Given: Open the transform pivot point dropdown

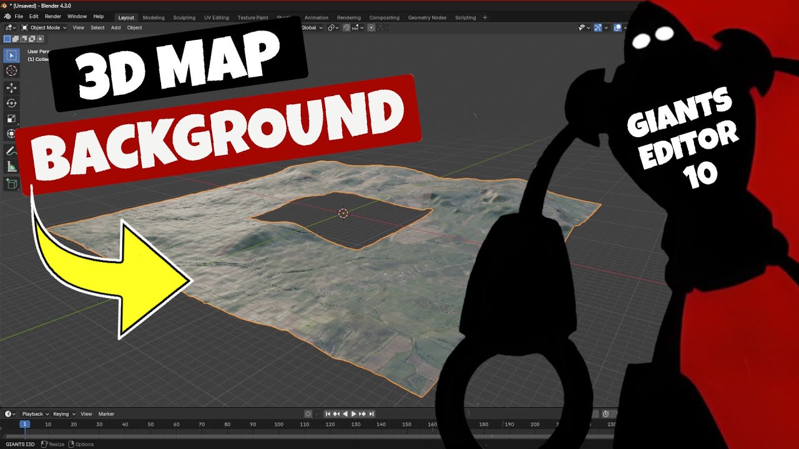Looking at the screenshot, I should 333,27.
